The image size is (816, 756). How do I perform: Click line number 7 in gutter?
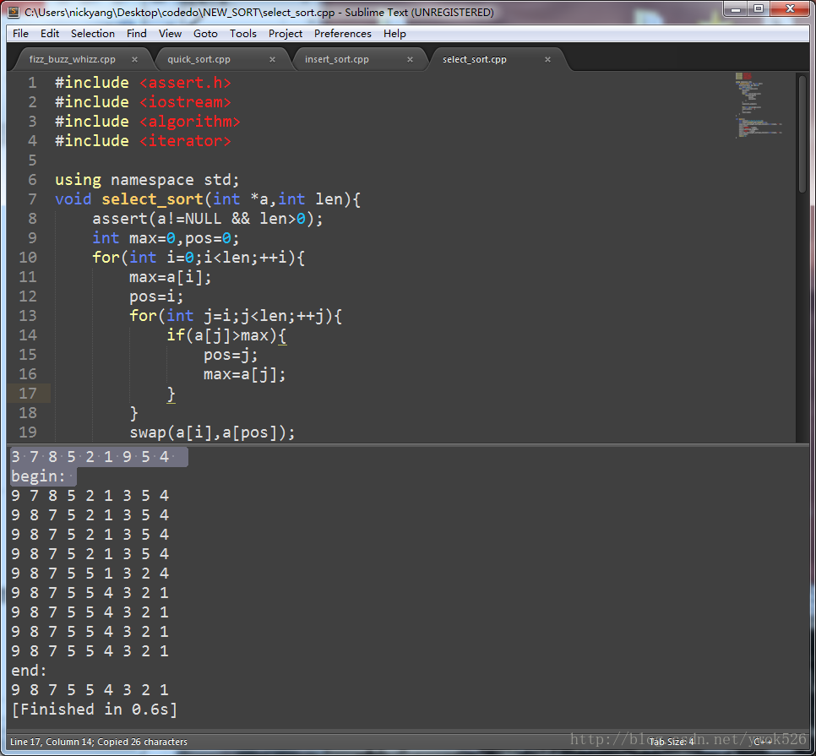[x=32, y=199]
